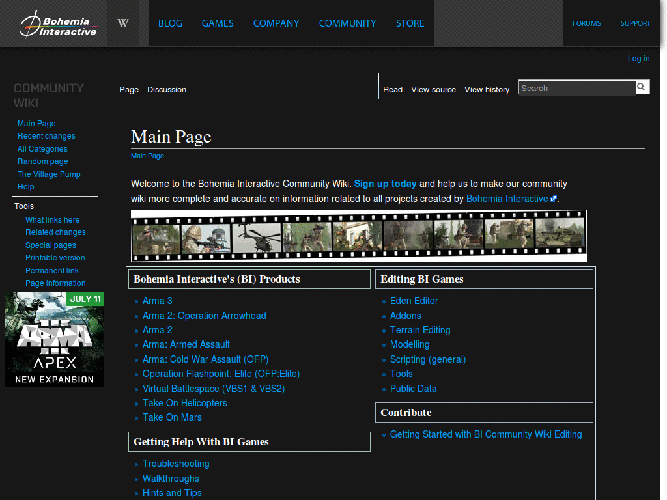Click the Log in link
The width and height of the screenshot is (667, 500).
point(638,58)
